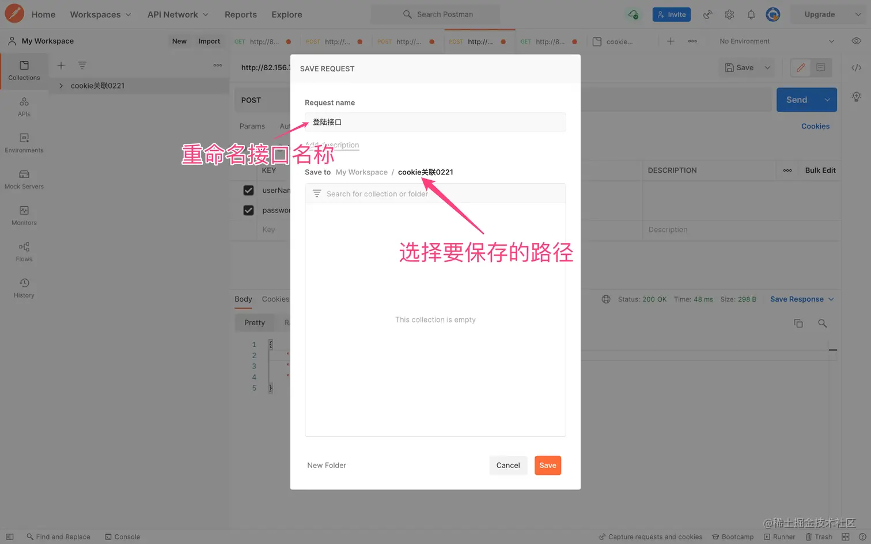Screen dimensions: 871x544
Task: Open Explore in top navigation
Action: coord(287,14)
